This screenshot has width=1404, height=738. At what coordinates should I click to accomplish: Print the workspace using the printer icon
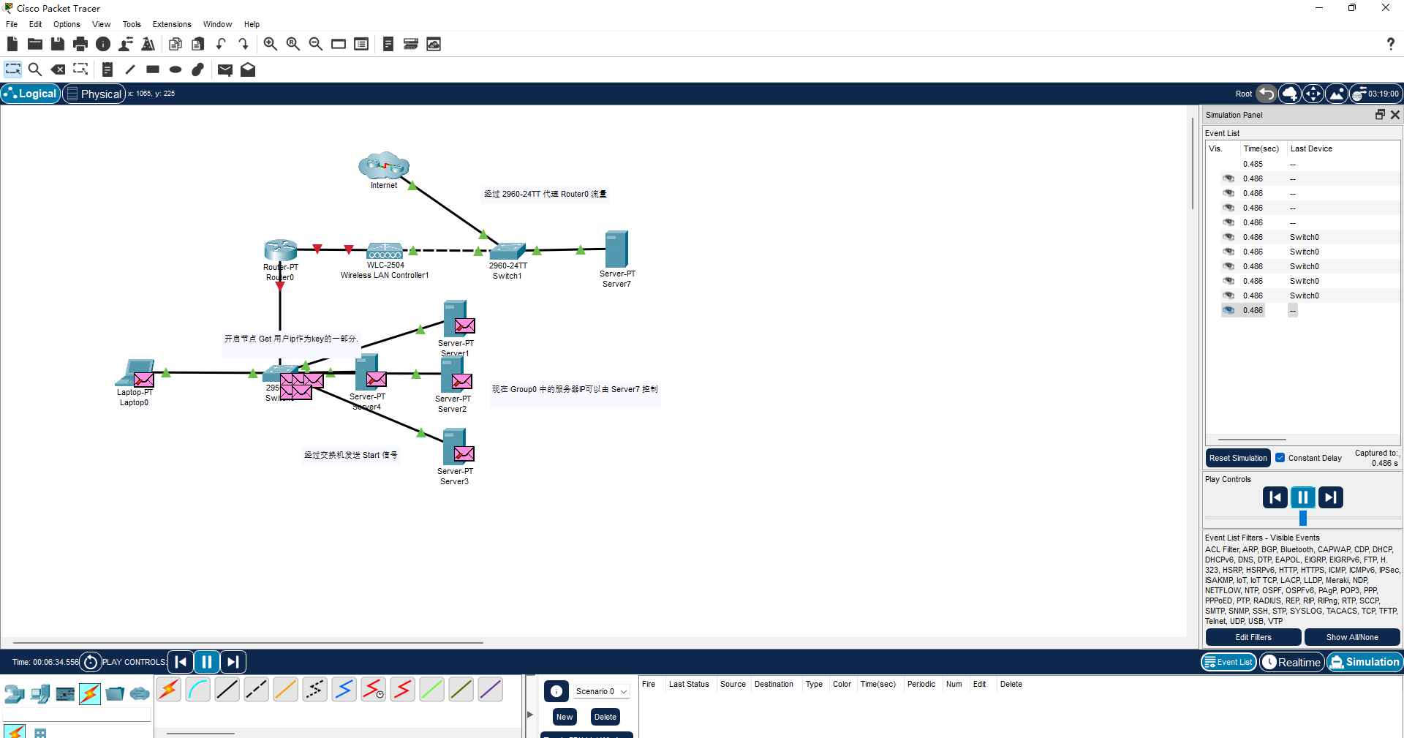pyautogui.click(x=80, y=44)
